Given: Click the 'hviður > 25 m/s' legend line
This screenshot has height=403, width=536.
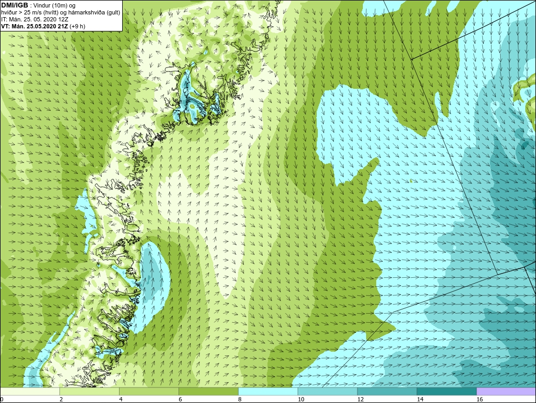Looking at the screenshot, I should tap(61, 13).
